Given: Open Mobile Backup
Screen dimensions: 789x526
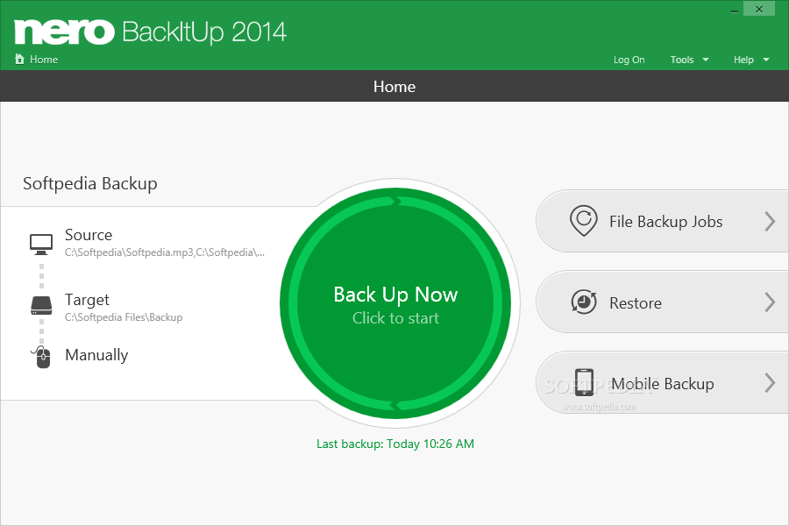Looking at the screenshot, I should pos(662,382).
